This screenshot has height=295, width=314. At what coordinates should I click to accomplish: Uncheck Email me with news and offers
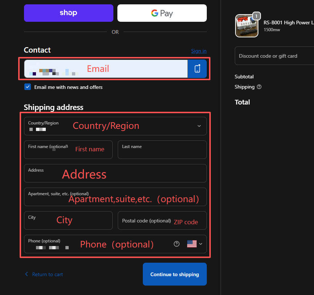click(28, 87)
